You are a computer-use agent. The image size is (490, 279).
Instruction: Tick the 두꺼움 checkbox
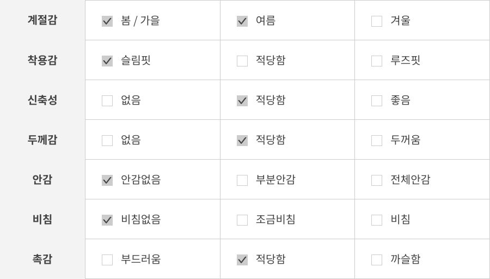point(377,141)
